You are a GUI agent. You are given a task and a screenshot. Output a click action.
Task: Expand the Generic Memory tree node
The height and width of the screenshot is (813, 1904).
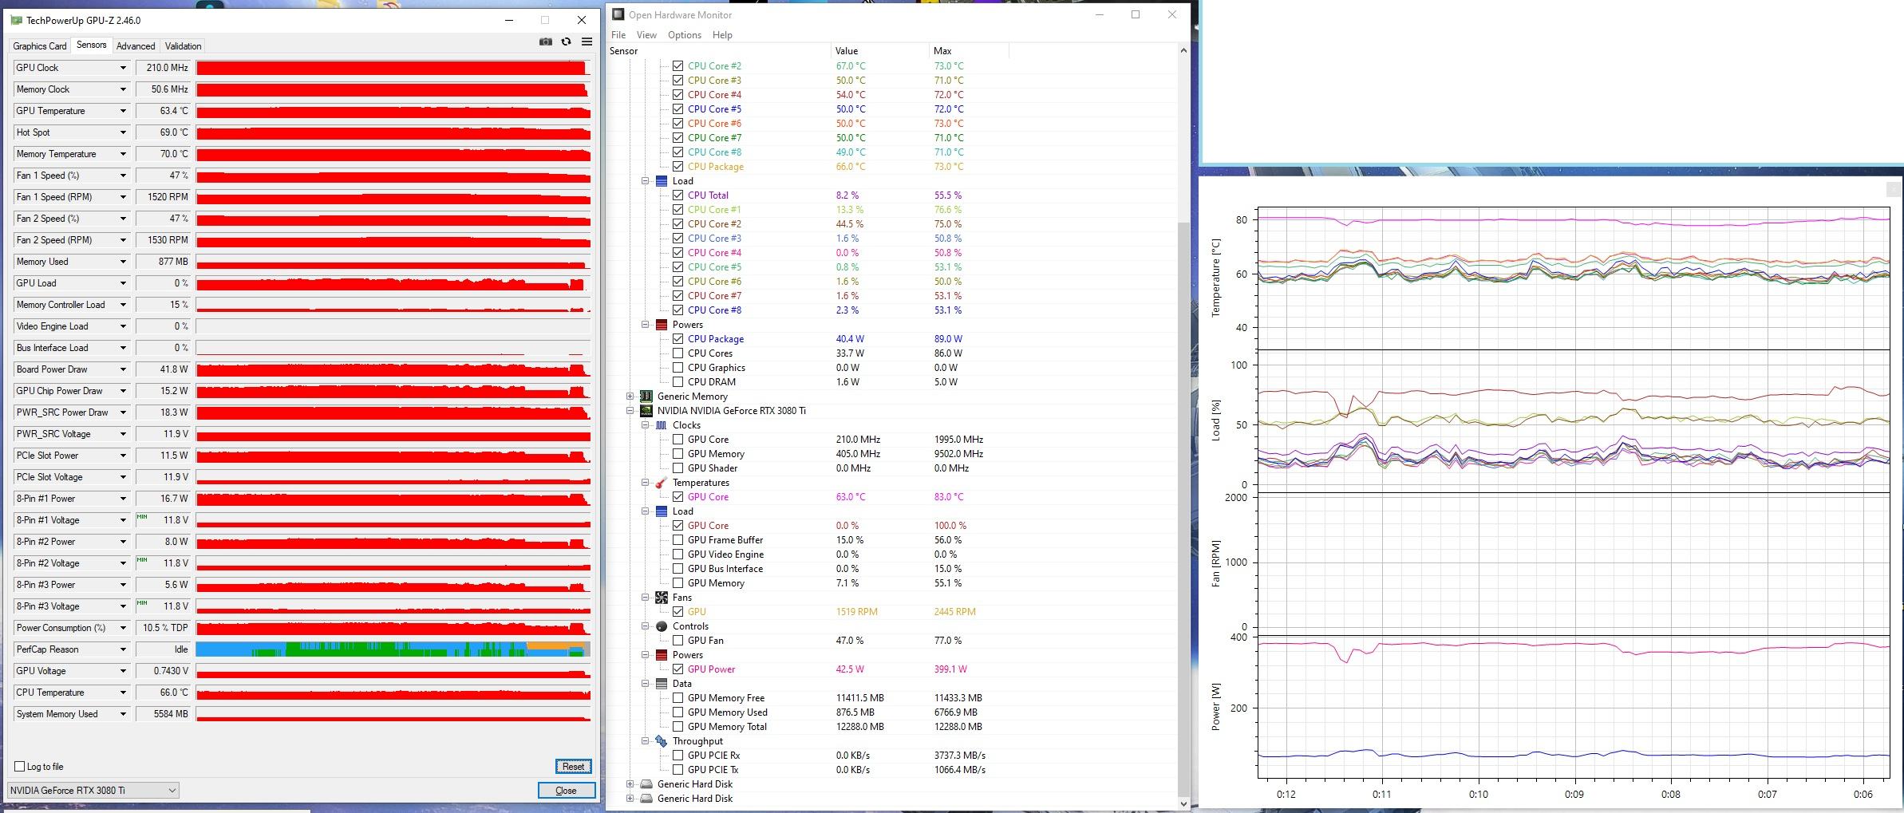630,397
